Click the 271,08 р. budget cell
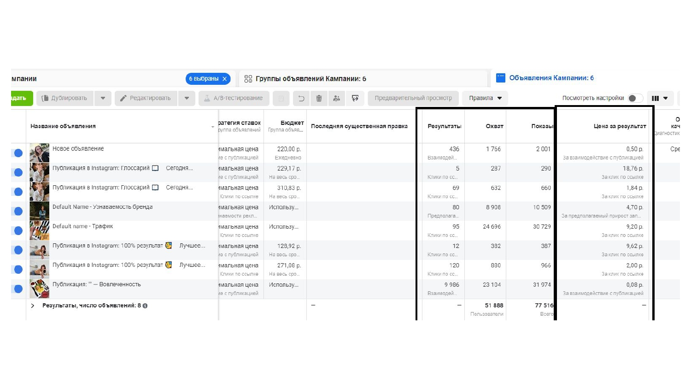The width and height of the screenshot is (691, 389). coord(289,265)
